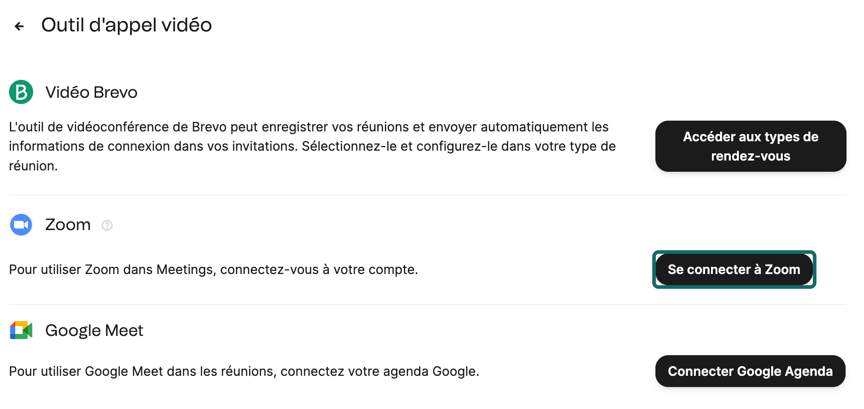864x409 pixels.
Task: Click the highlighted Zoom connect button outline
Action: [734, 270]
